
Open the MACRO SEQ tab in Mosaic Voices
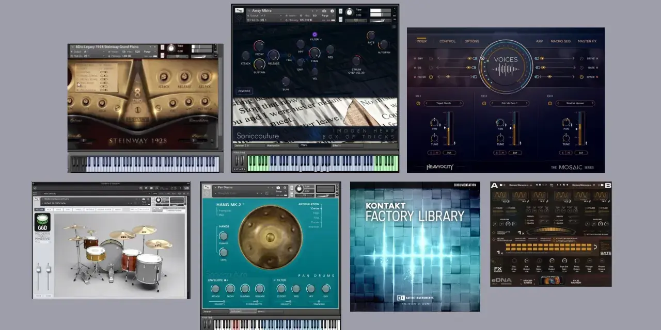point(560,41)
